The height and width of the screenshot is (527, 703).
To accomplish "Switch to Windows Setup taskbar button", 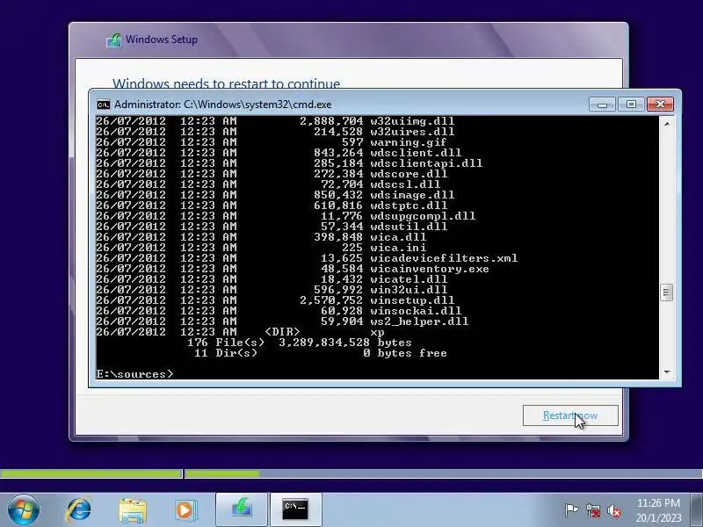I will tap(242, 509).
